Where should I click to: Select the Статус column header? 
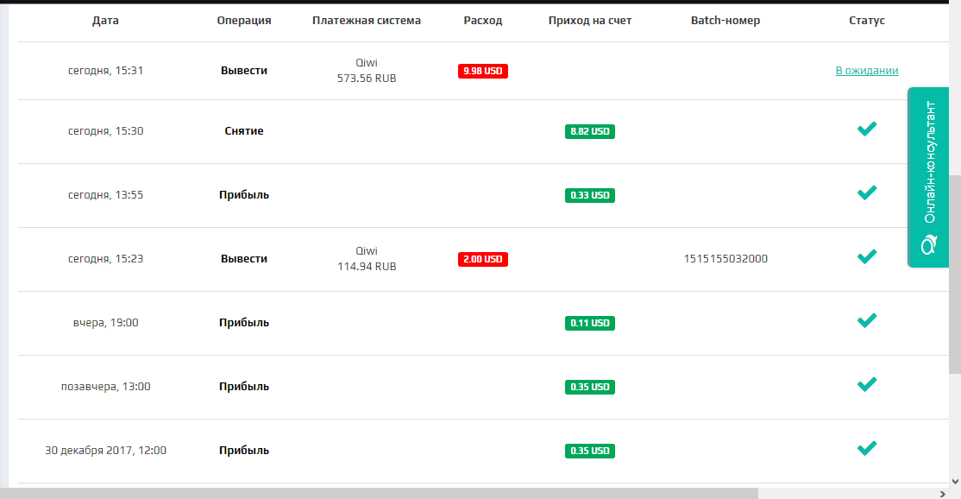point(867,20)
